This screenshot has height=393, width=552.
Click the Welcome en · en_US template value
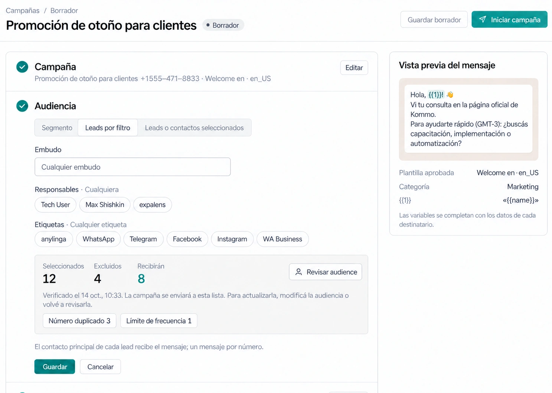(x=507, y=173)
